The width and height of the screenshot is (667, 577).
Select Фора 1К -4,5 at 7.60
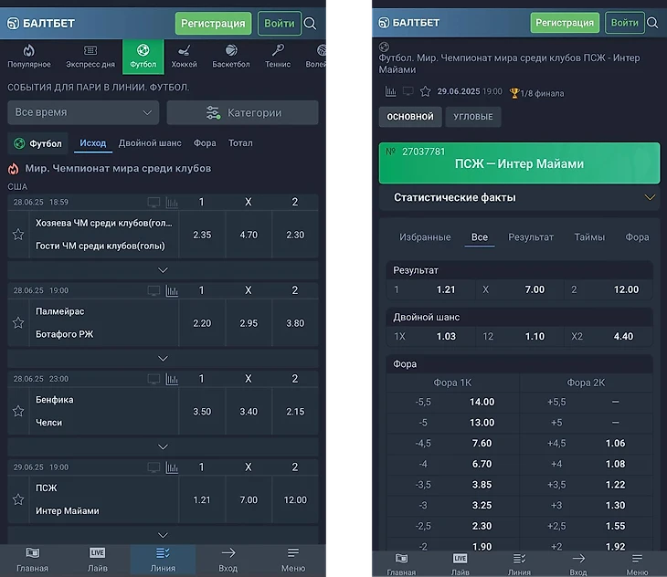[x=452, y=444]
